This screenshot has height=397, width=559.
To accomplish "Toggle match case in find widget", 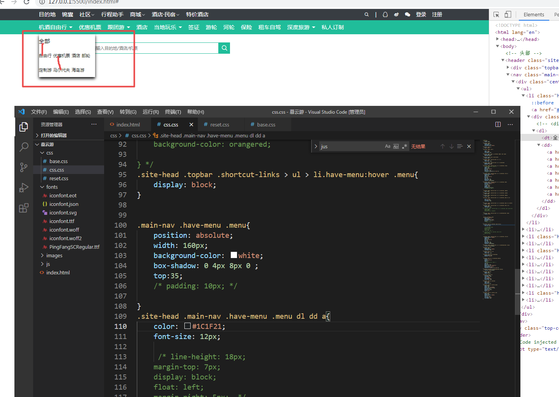I will pos(387,146).
